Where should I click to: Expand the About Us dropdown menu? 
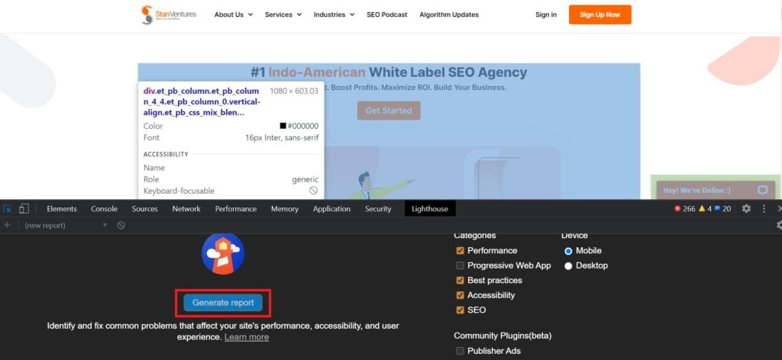[234, 14]
